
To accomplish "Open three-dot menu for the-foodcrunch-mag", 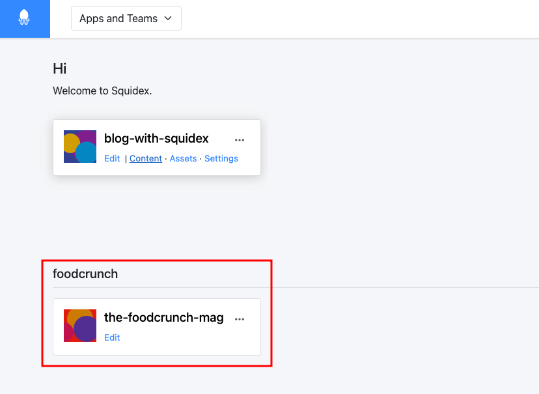I will [x=240, y=319].
